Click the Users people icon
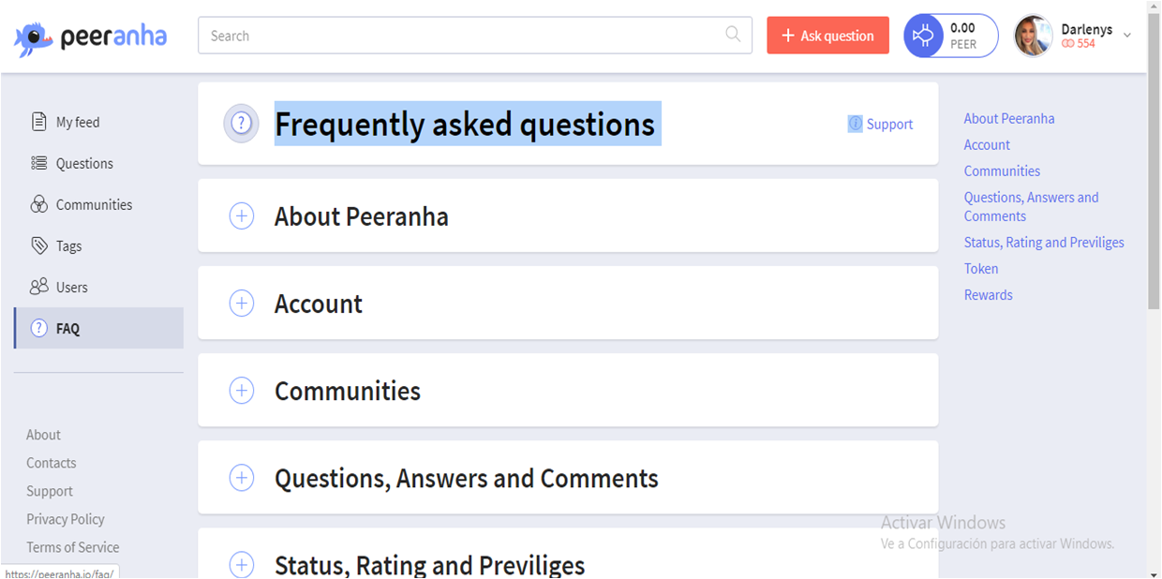Screen dimensions: 1162x579 [38, 287]
